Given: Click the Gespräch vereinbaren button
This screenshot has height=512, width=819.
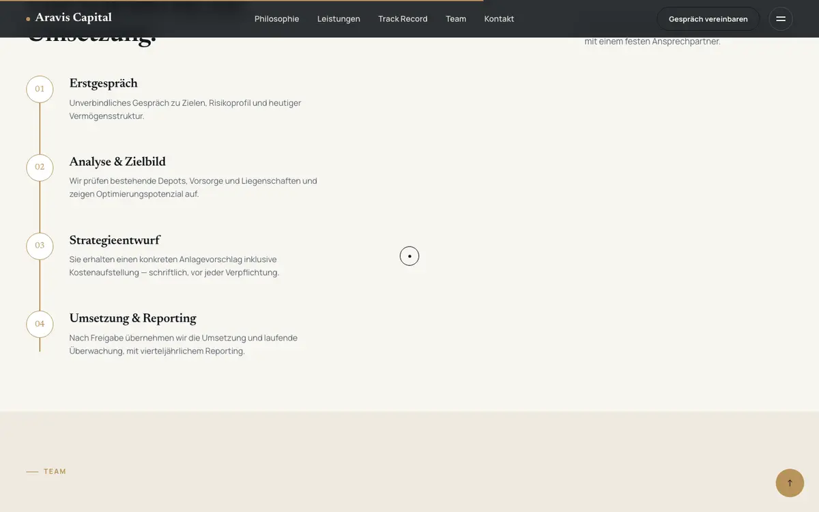Looking at the screenshot, I should tap(708, 19).
